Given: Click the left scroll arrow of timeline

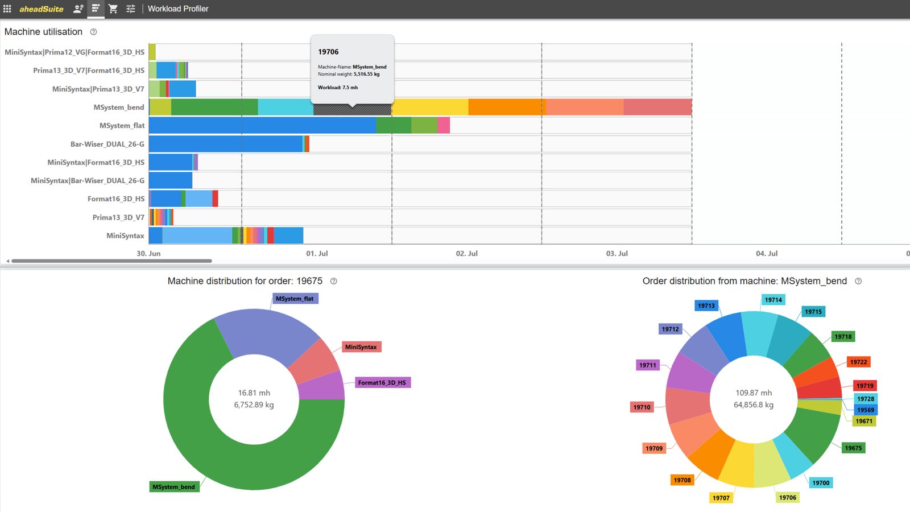Looking at the screenshot, I should pyautogui.click(x=7, y=261).
